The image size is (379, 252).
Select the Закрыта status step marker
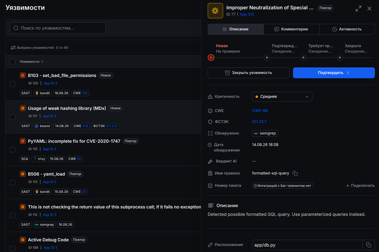[340, 58]
